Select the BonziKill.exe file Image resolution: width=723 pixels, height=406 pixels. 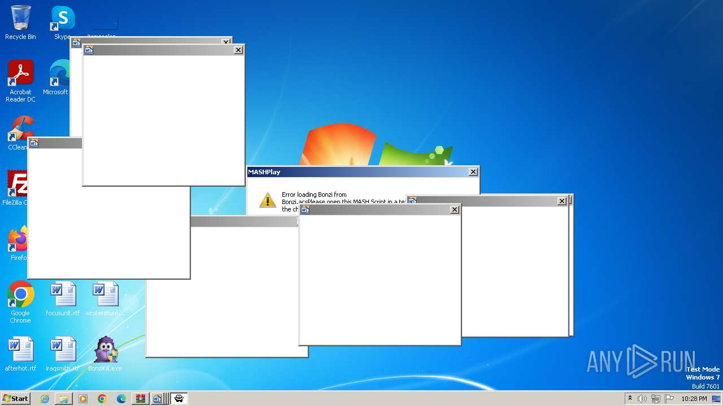[x=105, y=354]
